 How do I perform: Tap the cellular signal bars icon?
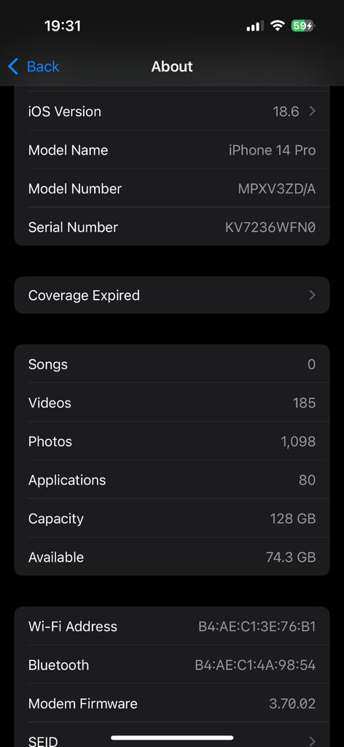point(254,26)
